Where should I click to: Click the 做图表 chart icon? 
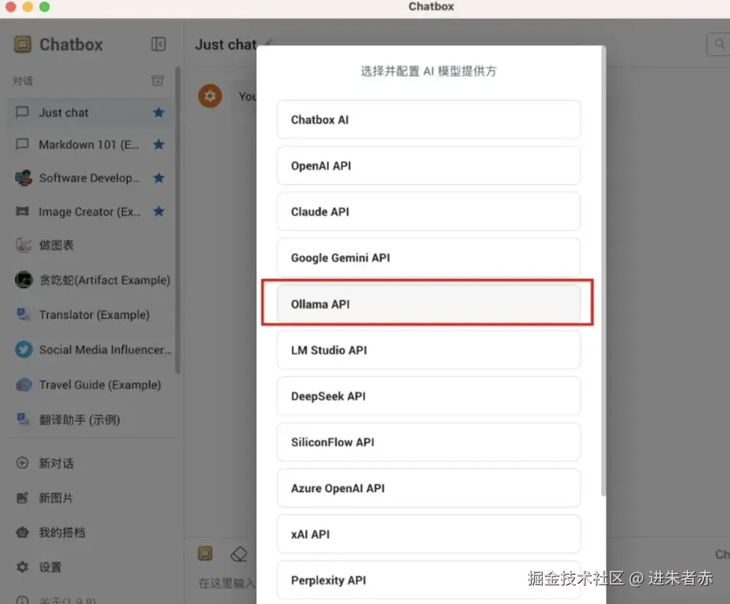tap(23, 245)
